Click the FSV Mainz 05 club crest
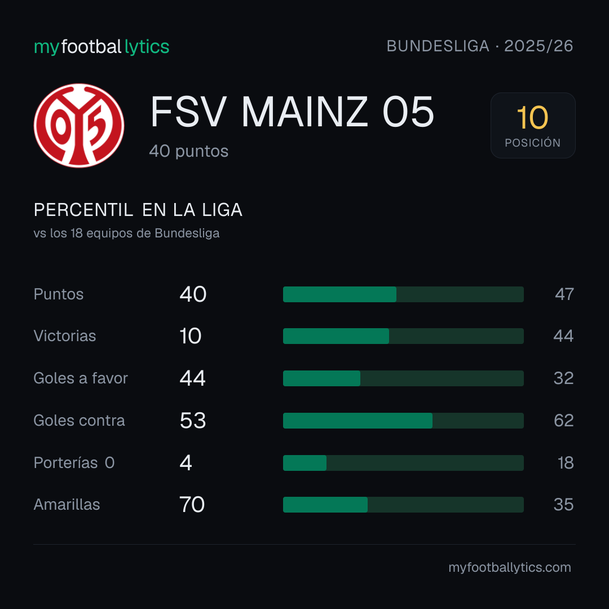The image size is (609, 609). click(x=79, y=125)
